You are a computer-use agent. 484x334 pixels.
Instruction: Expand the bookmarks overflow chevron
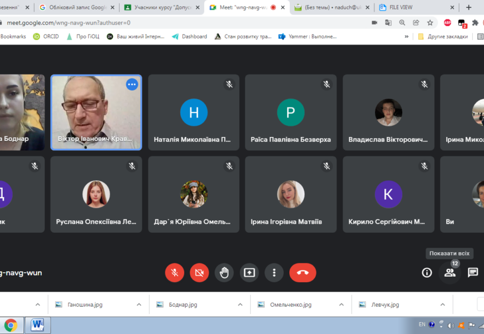point(406,37)
